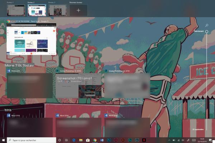
Task: Jump to the '22 septembre' timeline marker
Action: (x=198, y=129)
